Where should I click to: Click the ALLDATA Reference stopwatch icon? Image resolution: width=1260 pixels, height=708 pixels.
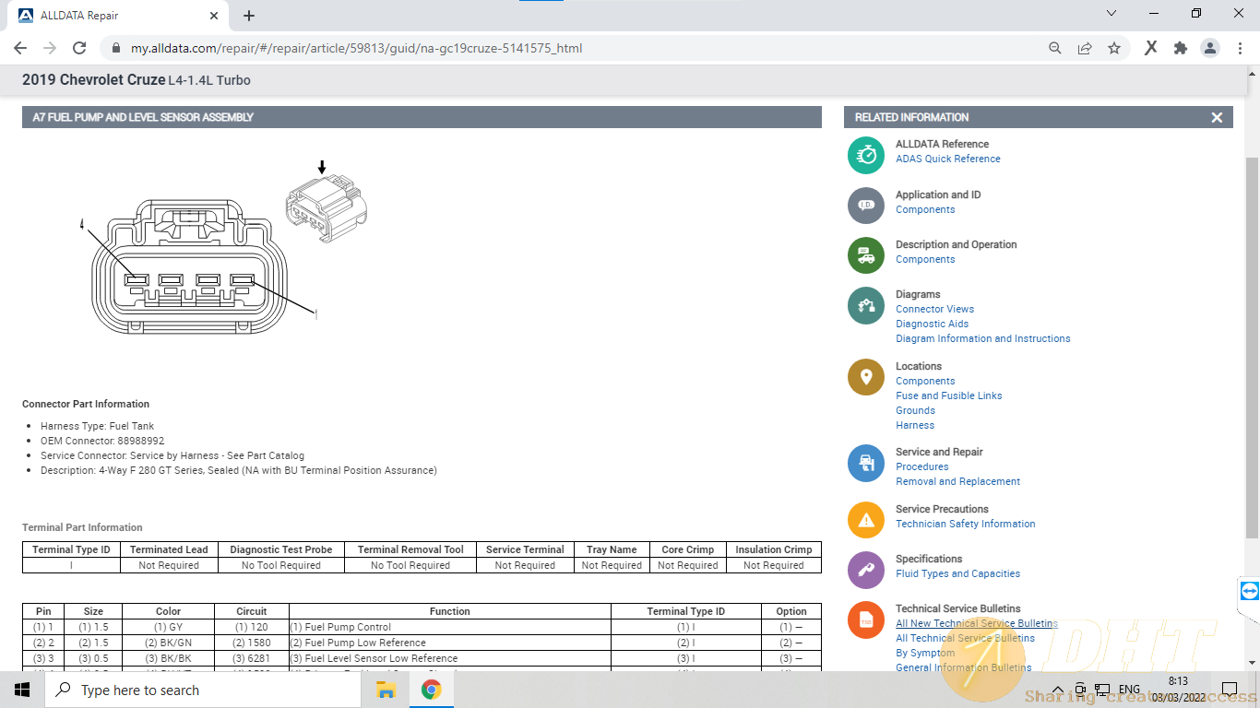(x=866, y=155)
